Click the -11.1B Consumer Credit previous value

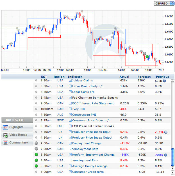tap(160, 172)
